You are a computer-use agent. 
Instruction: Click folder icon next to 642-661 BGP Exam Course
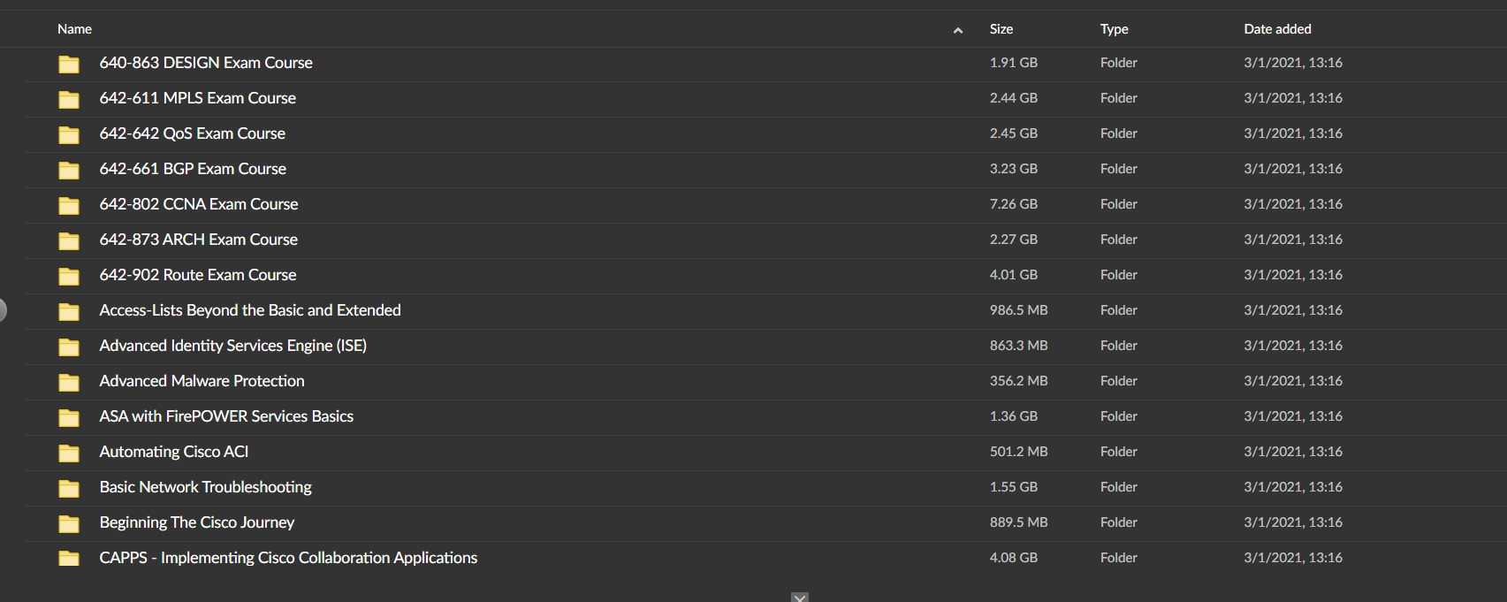[69, 170]
